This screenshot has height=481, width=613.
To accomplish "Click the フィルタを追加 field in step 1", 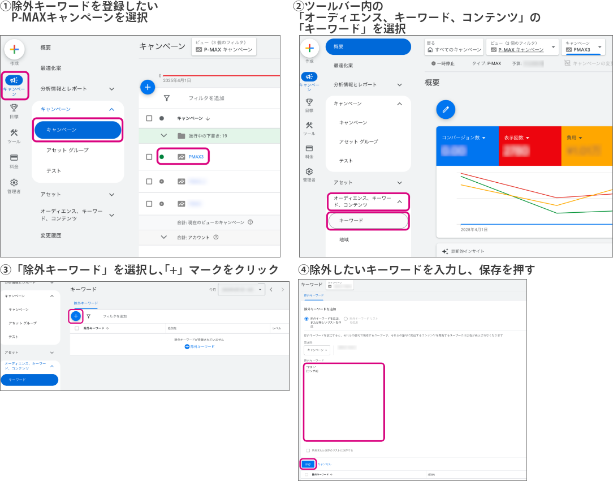I will 206,98.
